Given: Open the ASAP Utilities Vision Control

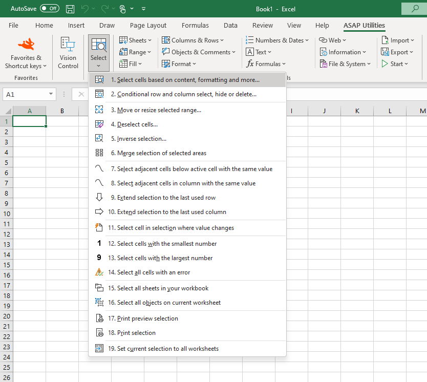Looking at the screenshot, I should point(68,53).
